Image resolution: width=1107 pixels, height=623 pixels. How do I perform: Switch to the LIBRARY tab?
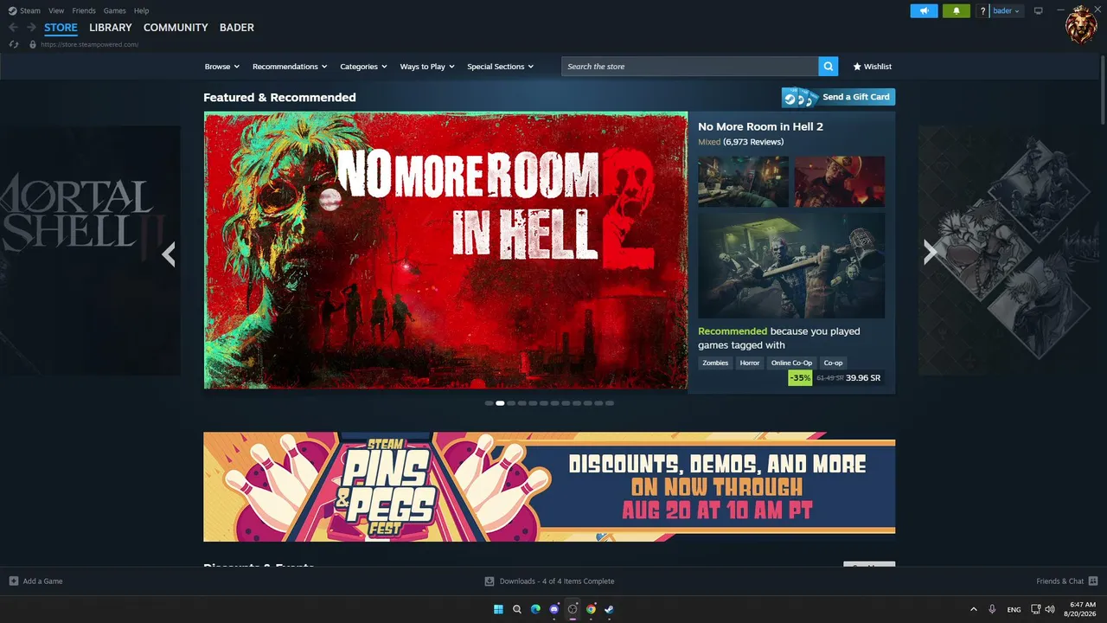pos(111,28)
